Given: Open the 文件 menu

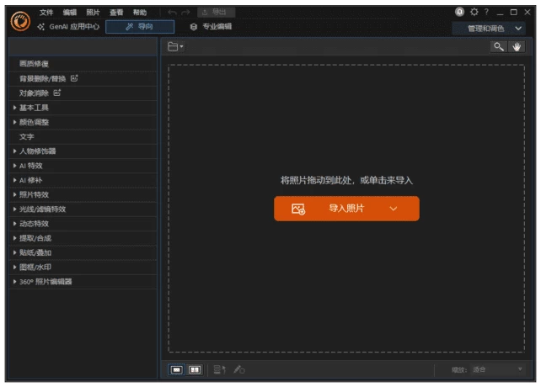Looking at the screenshot, I should pos(46,13).
